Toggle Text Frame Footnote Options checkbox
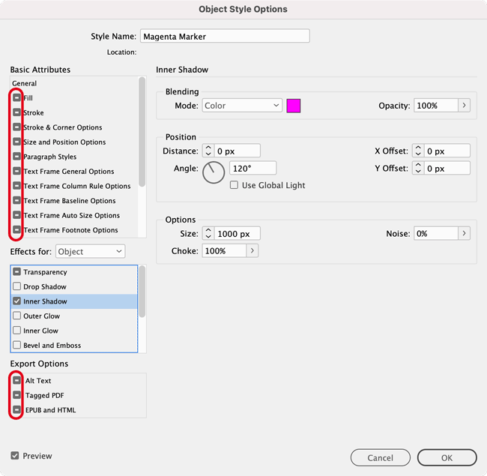 pos(16,229)
